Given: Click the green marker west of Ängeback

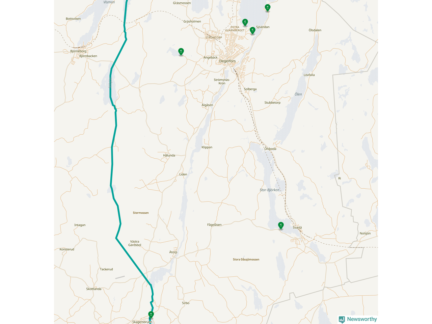Looking at the screenshot, I should coord(181,52).
